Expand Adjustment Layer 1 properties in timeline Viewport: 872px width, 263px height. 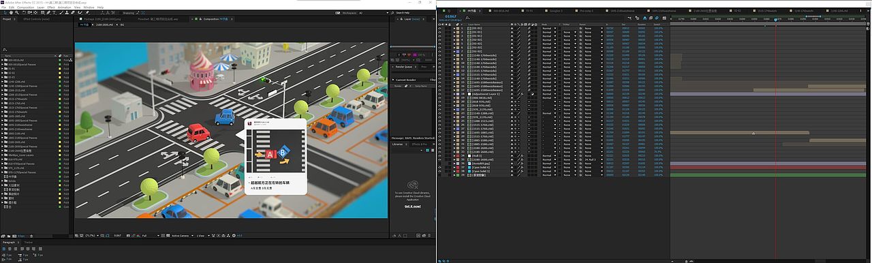[454, 94]
